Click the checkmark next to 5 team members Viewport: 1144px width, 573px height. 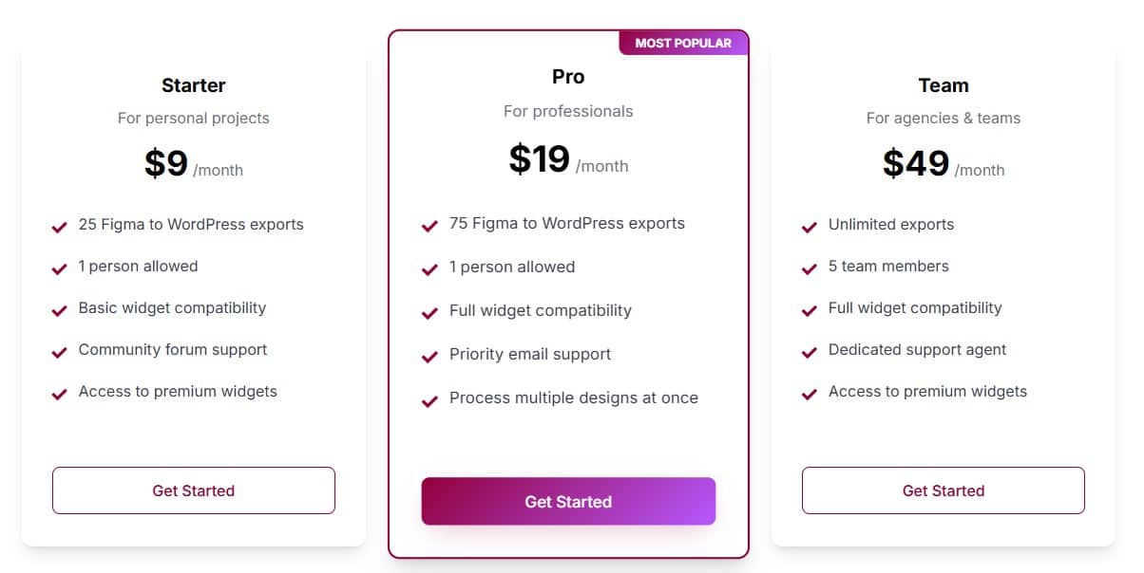(809, 268)
